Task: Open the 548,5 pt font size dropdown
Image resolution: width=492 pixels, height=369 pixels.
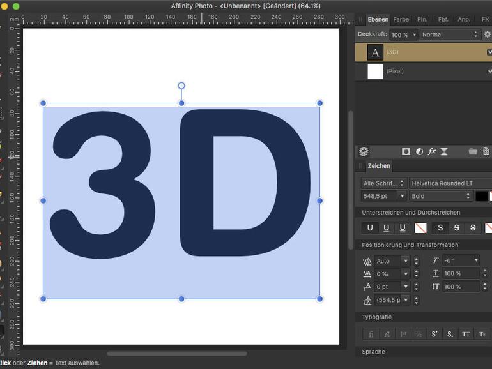Action: pyautogui.click(x=402, y=196)
